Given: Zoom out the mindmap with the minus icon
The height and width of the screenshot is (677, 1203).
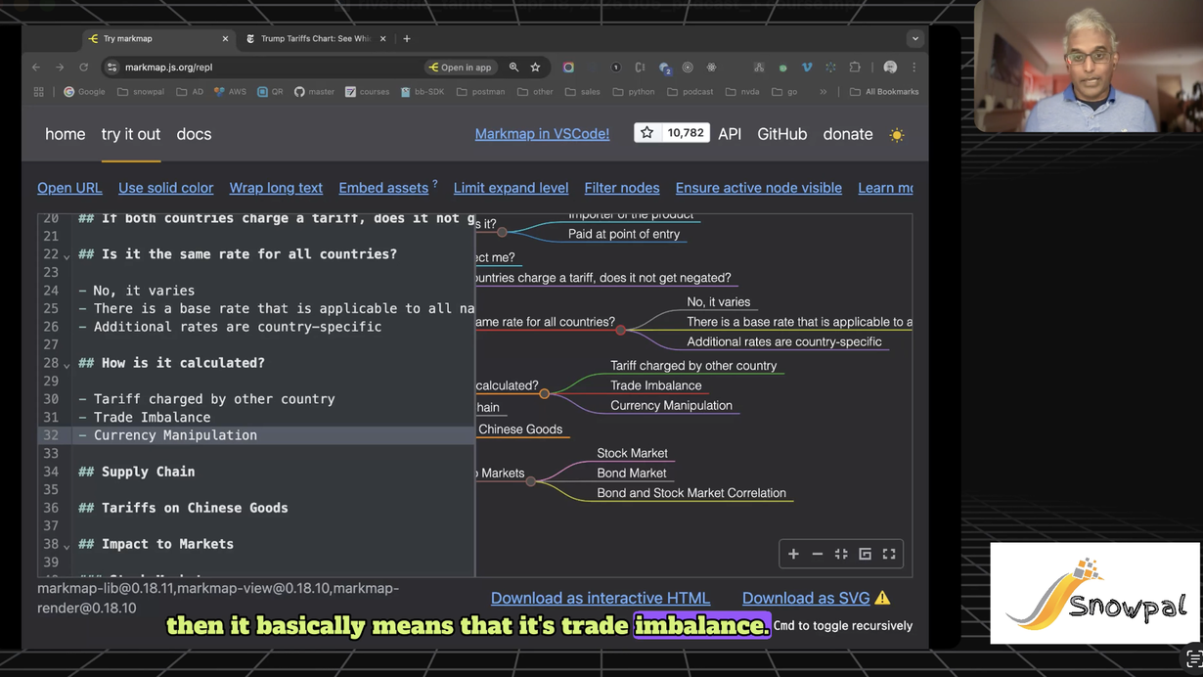Looking at the screenshot, I should click(x=818, y=555).
